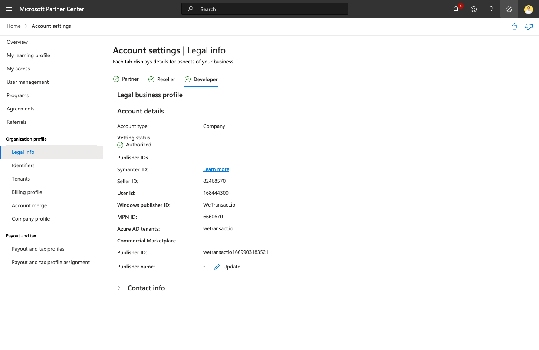The image size is (539, 350).
Task: Open Referrals in the sidebar
Action: pyautogui.click(x=17, y=122)
